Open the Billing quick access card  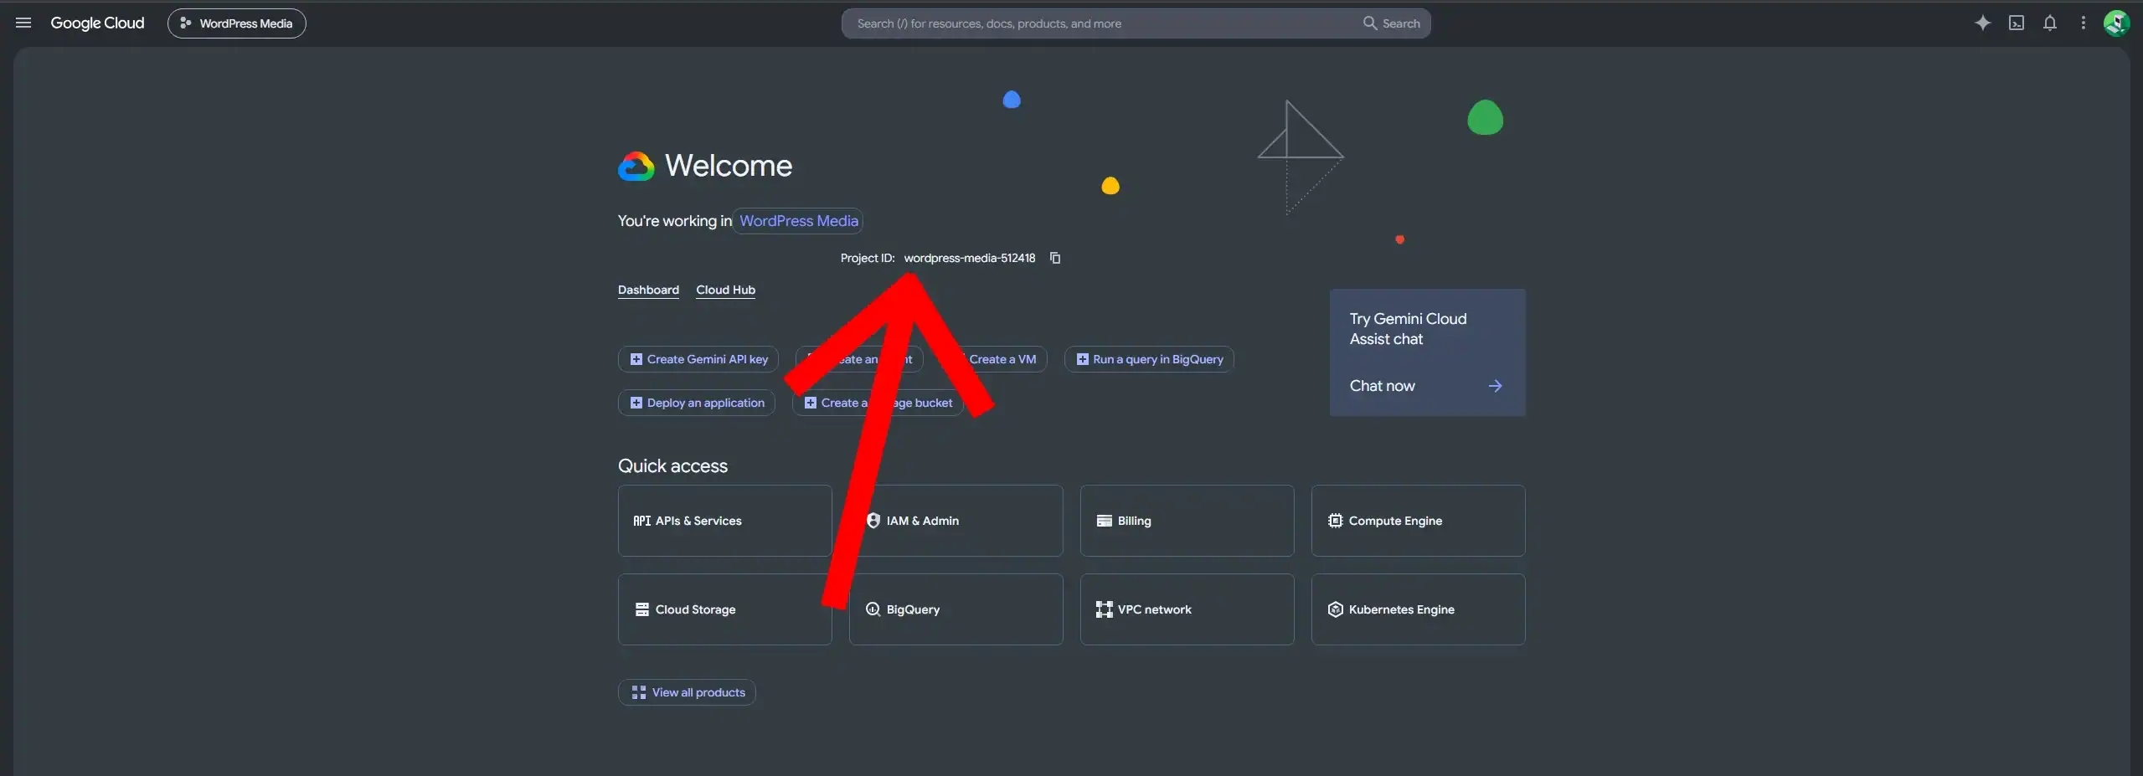point(1187,521)
